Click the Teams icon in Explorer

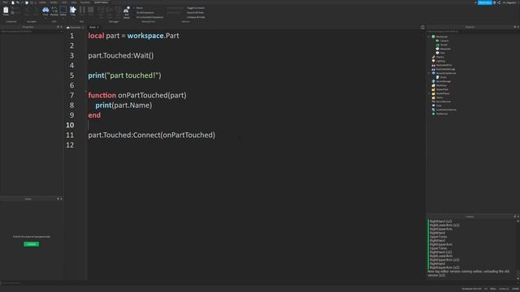tap(433, 97)
